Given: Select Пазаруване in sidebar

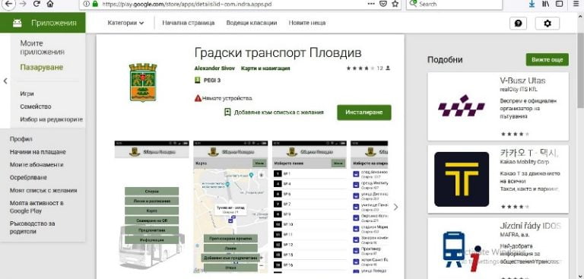Looking at the screenshot, I should point(41,68).
